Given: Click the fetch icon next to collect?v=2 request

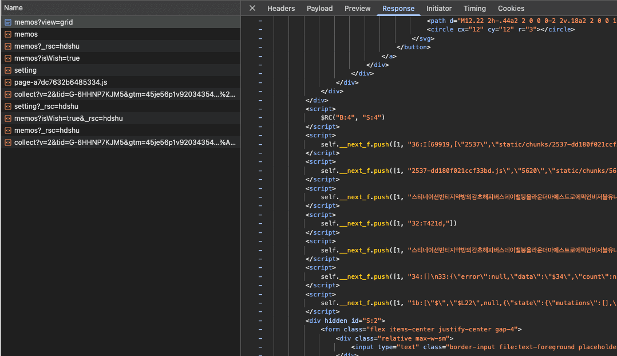Looking at the screenshot, I should [x=7, y=94].
